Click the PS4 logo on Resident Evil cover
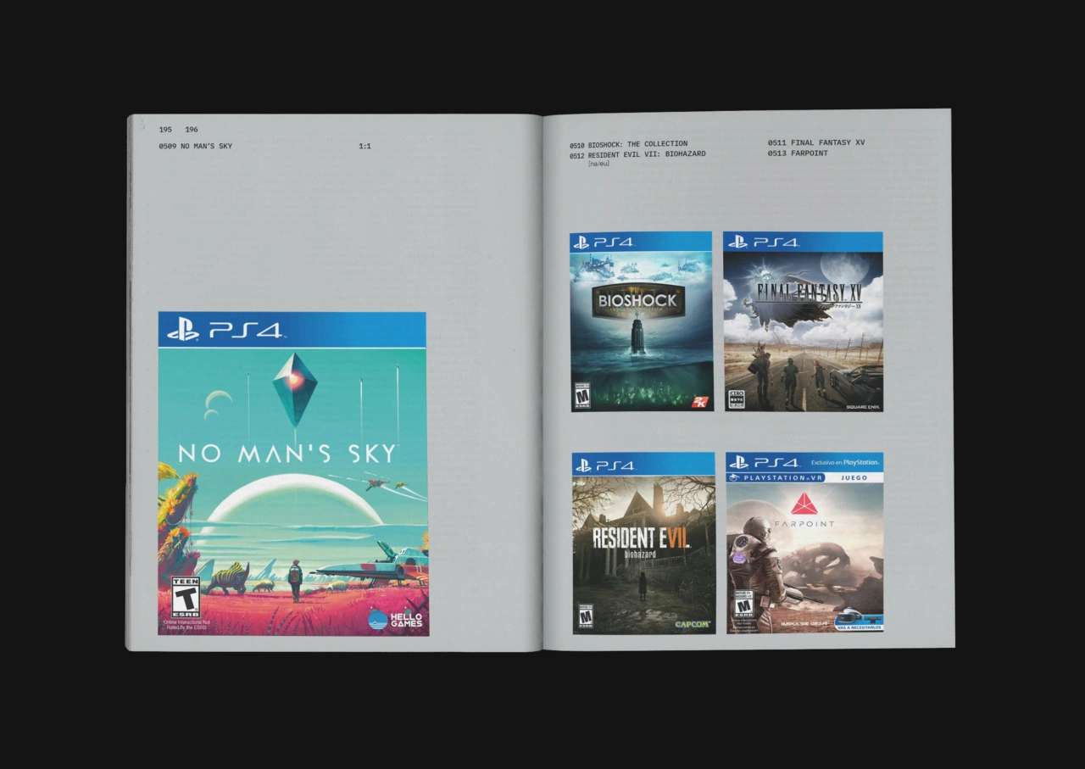Image resolution: width=1085 pixels, height=769 pixels. pos(605,465)
